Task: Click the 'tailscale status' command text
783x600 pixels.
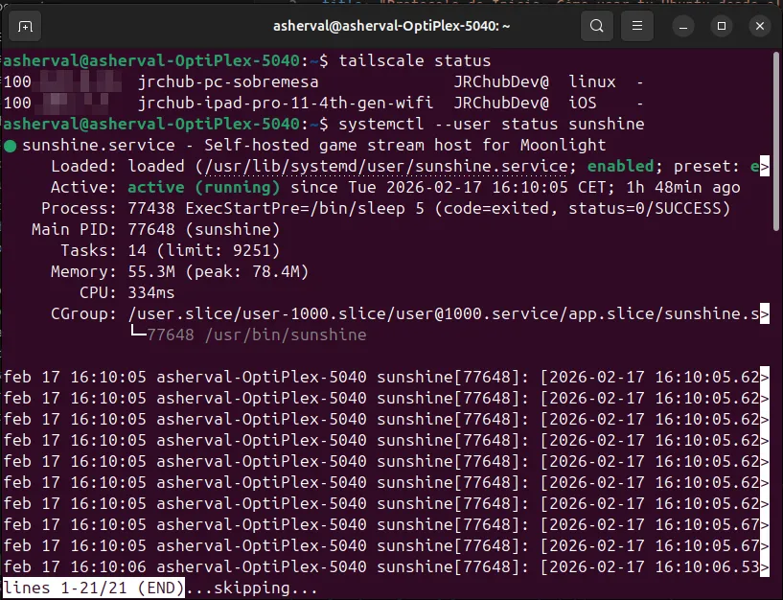Action: point(414,61)
